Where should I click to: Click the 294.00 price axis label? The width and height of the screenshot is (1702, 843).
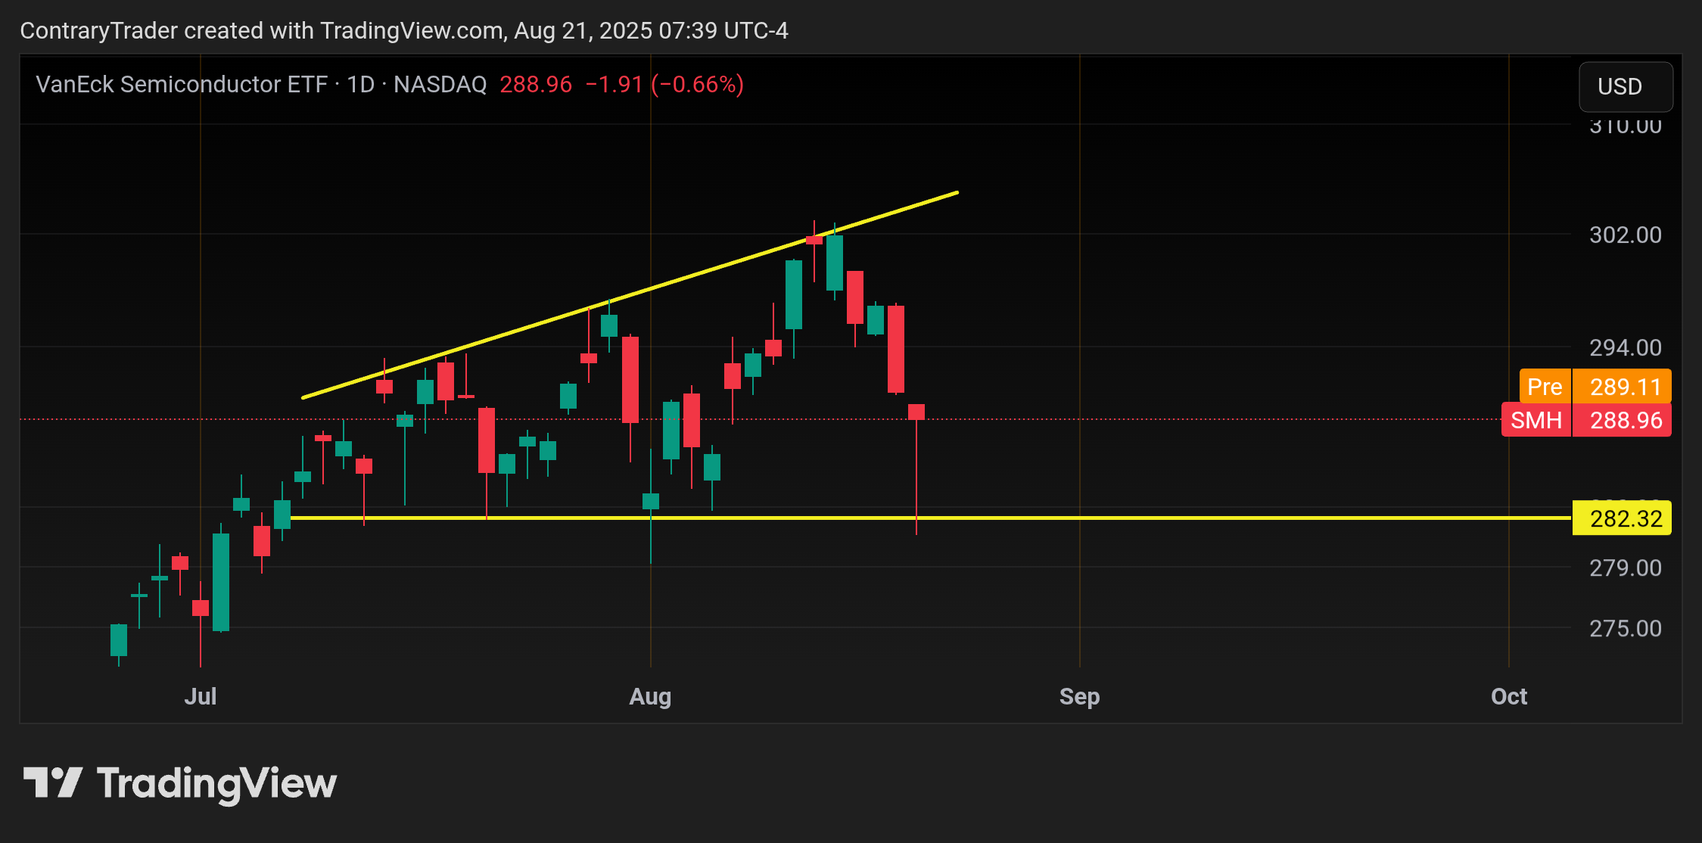point(1625,347)
